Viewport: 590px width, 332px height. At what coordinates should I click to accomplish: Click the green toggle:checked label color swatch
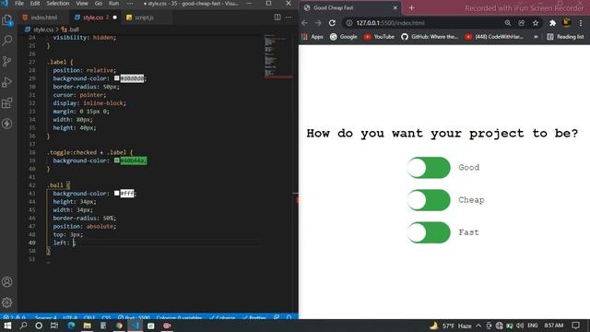click(x=117, y=160)
